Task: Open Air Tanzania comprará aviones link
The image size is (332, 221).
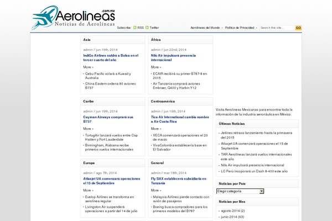Action: (x=177, y=86)
